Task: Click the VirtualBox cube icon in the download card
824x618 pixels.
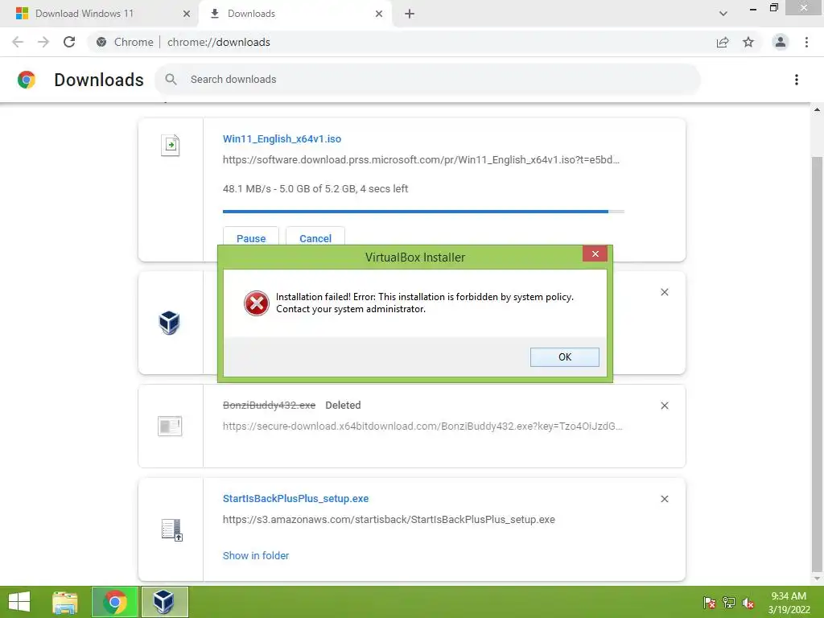Action: click(x=169, y=323)
